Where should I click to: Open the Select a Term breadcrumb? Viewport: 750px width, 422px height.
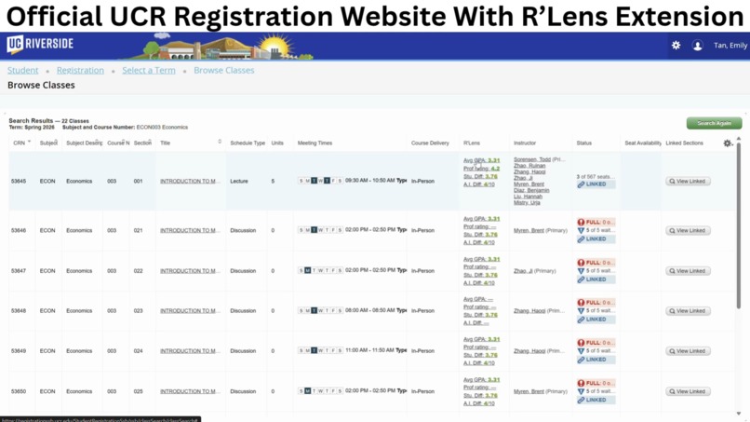click(149, 71)
